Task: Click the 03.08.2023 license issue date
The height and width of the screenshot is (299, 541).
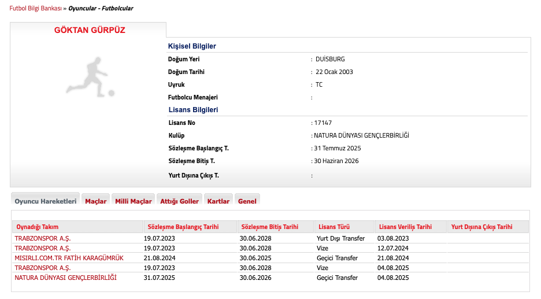Action: tap(393, 239)
